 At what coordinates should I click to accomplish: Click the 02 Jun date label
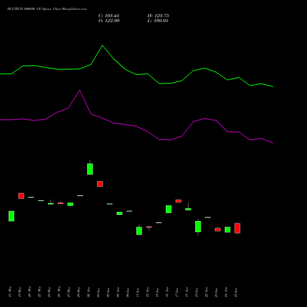[x=89, y=292]
